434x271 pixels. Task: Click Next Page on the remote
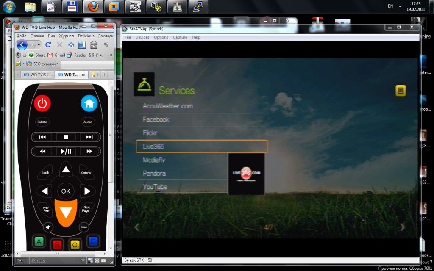86,209
